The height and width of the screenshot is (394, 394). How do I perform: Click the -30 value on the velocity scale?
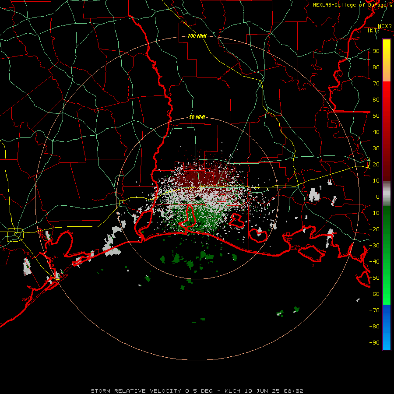coord(374,246)
